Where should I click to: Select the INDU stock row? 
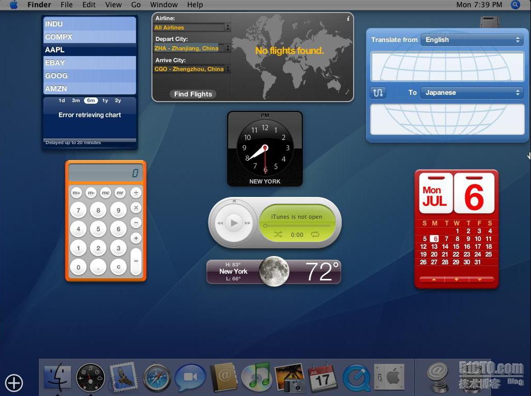90,24
